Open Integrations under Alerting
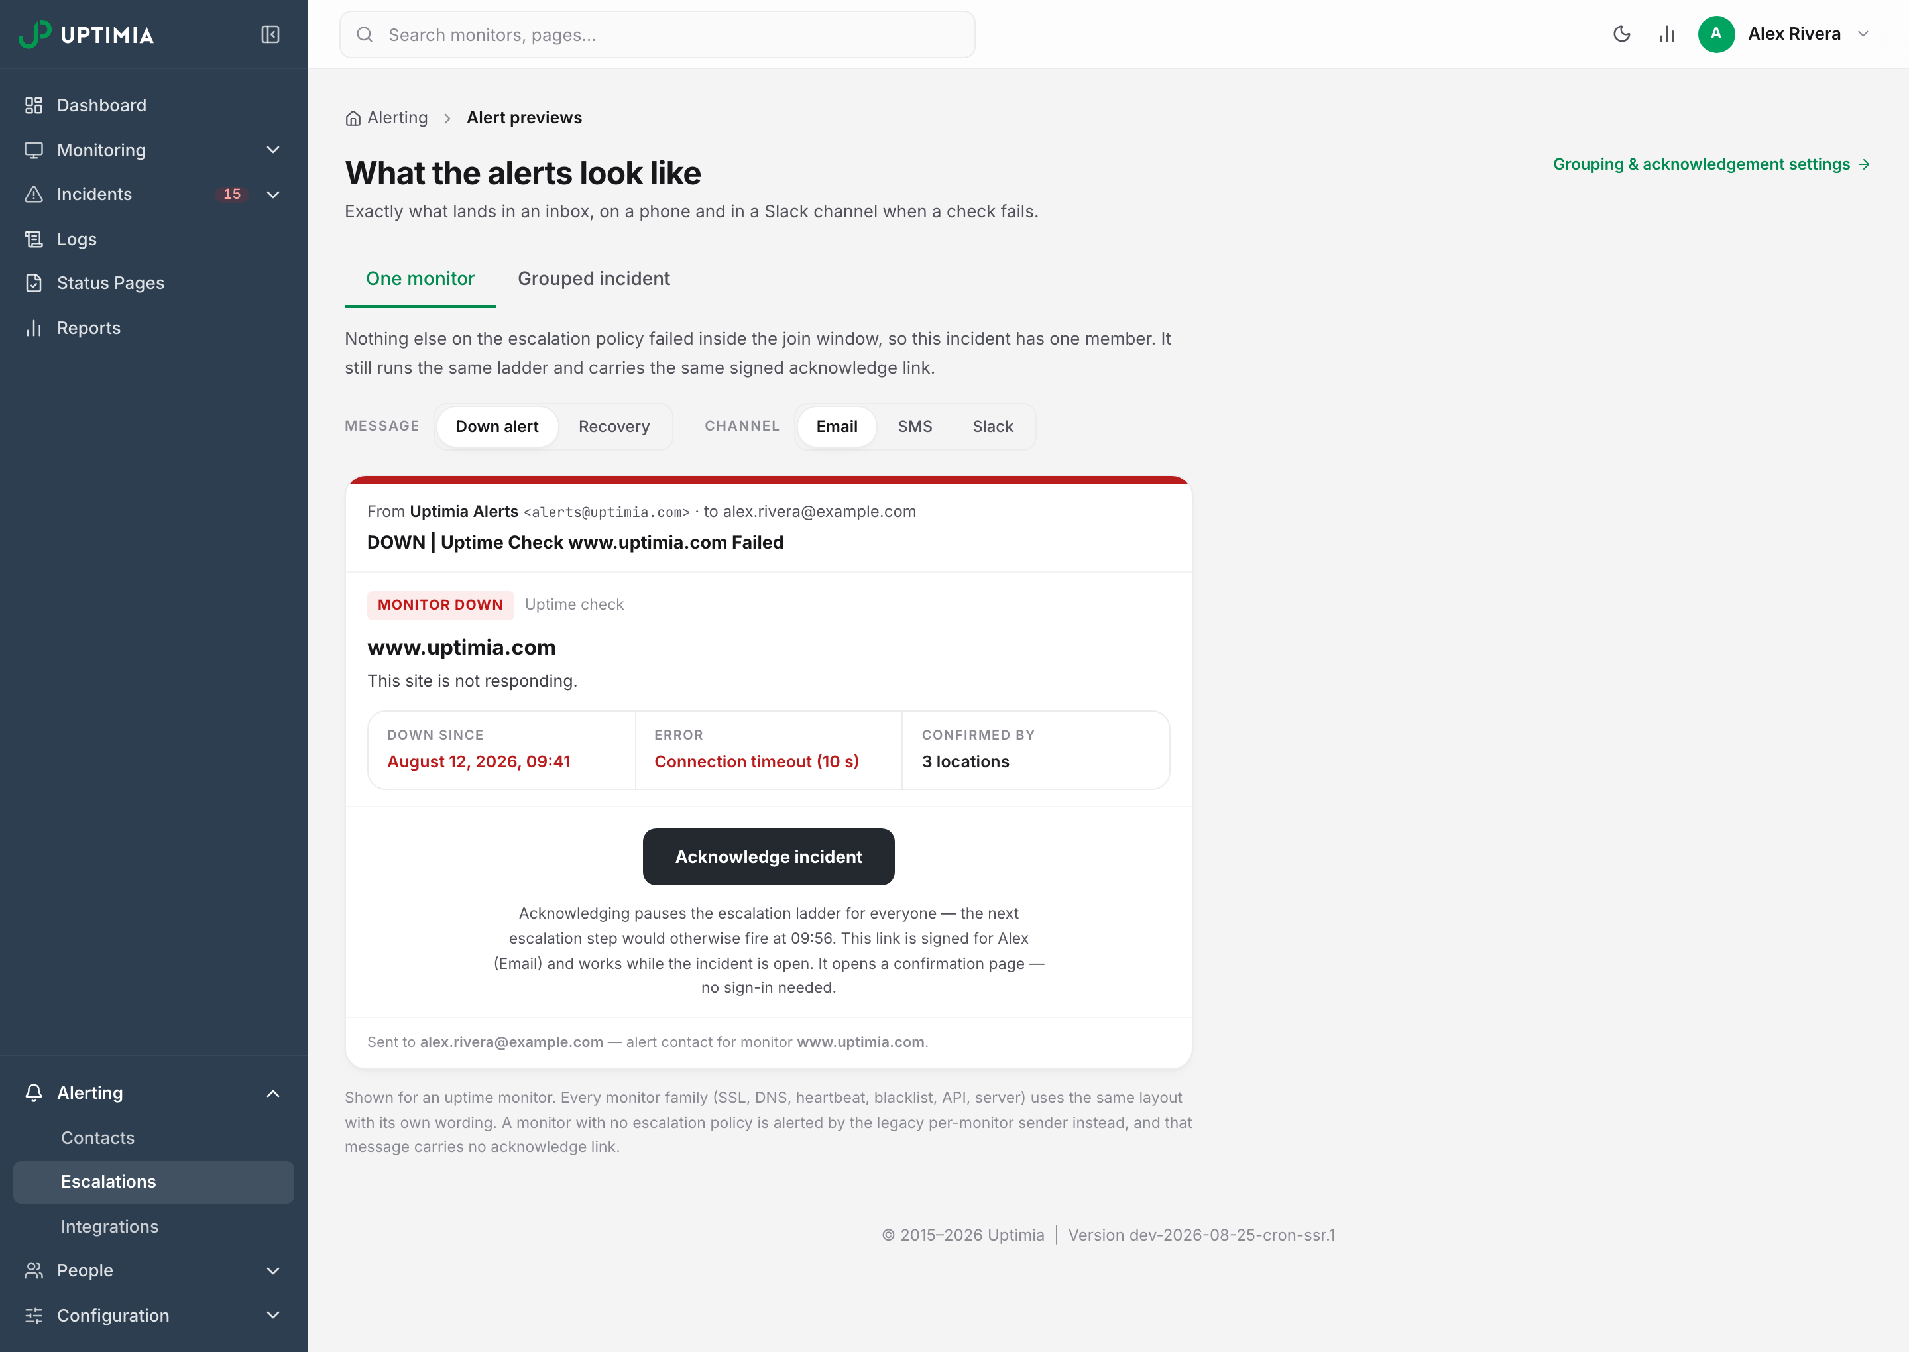The height and width of the screenshot is (1352, 1909). click(x=153, y=1227)
